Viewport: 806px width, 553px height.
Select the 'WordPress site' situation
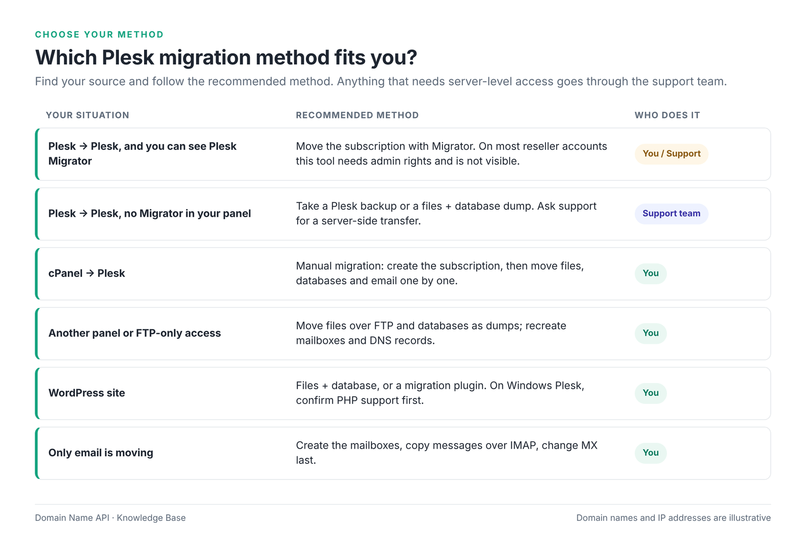(x=87, y=393)
